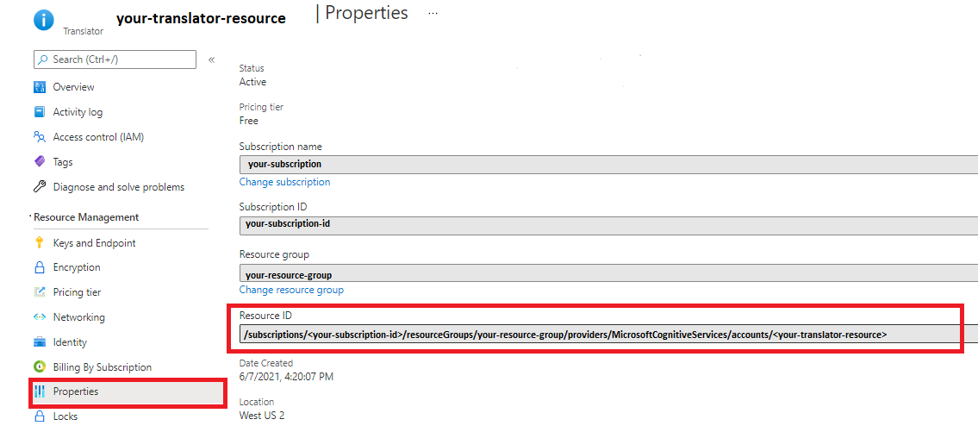Open the Encryption settings page
Screen dimensions: 978x432
[77, 267]
